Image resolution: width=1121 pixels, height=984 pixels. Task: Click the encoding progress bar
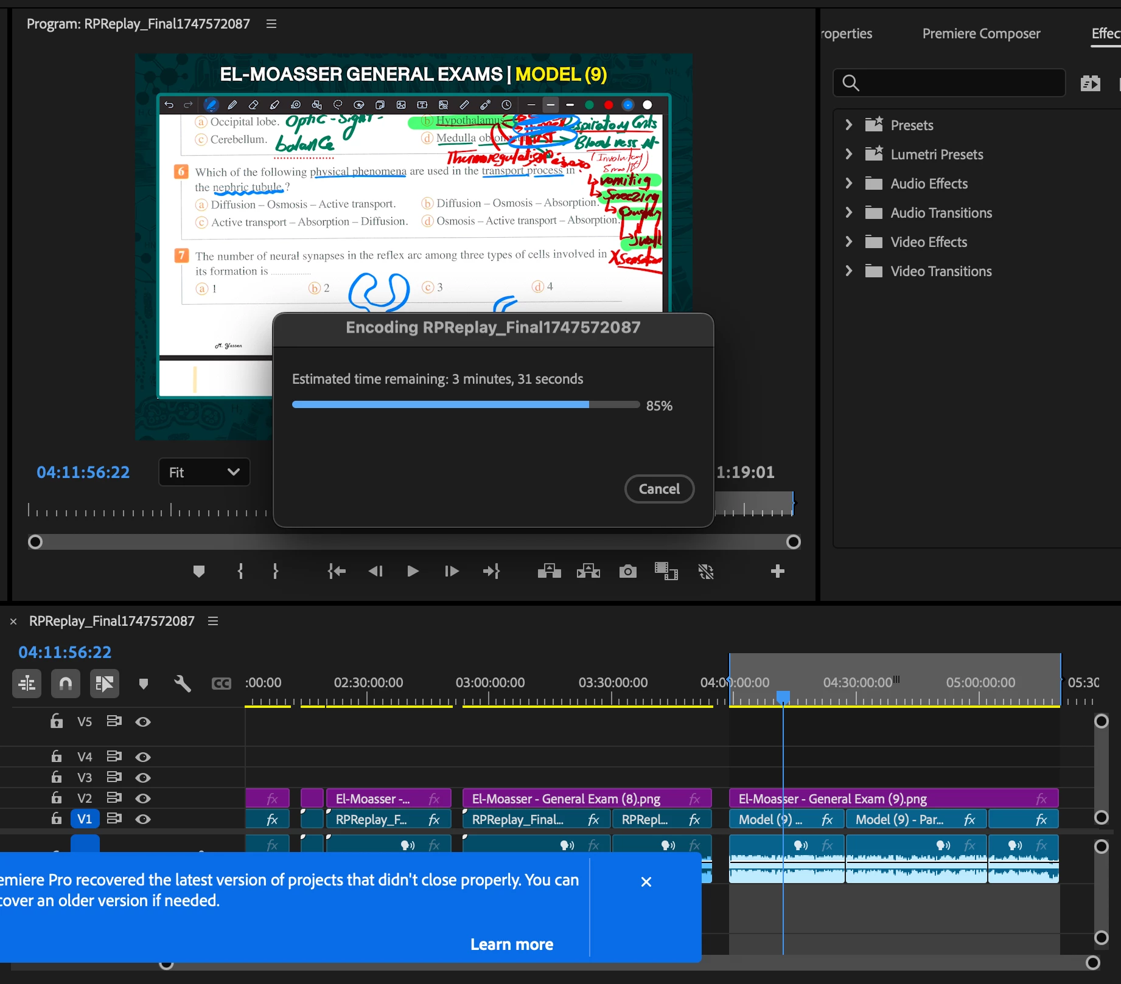[466, 404]
